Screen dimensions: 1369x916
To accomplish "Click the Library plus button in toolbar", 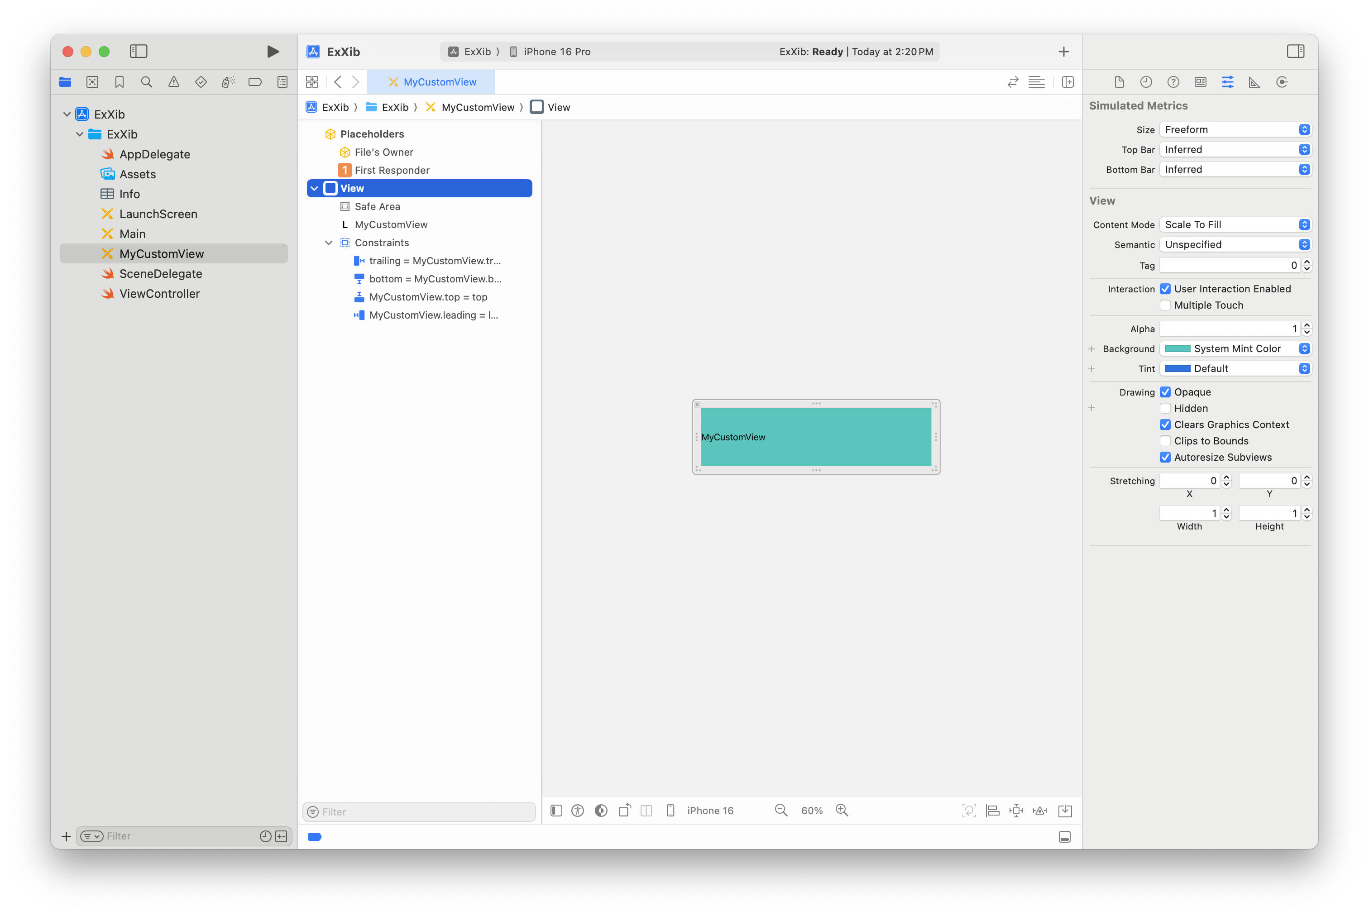I will [x=1063, y=52].
